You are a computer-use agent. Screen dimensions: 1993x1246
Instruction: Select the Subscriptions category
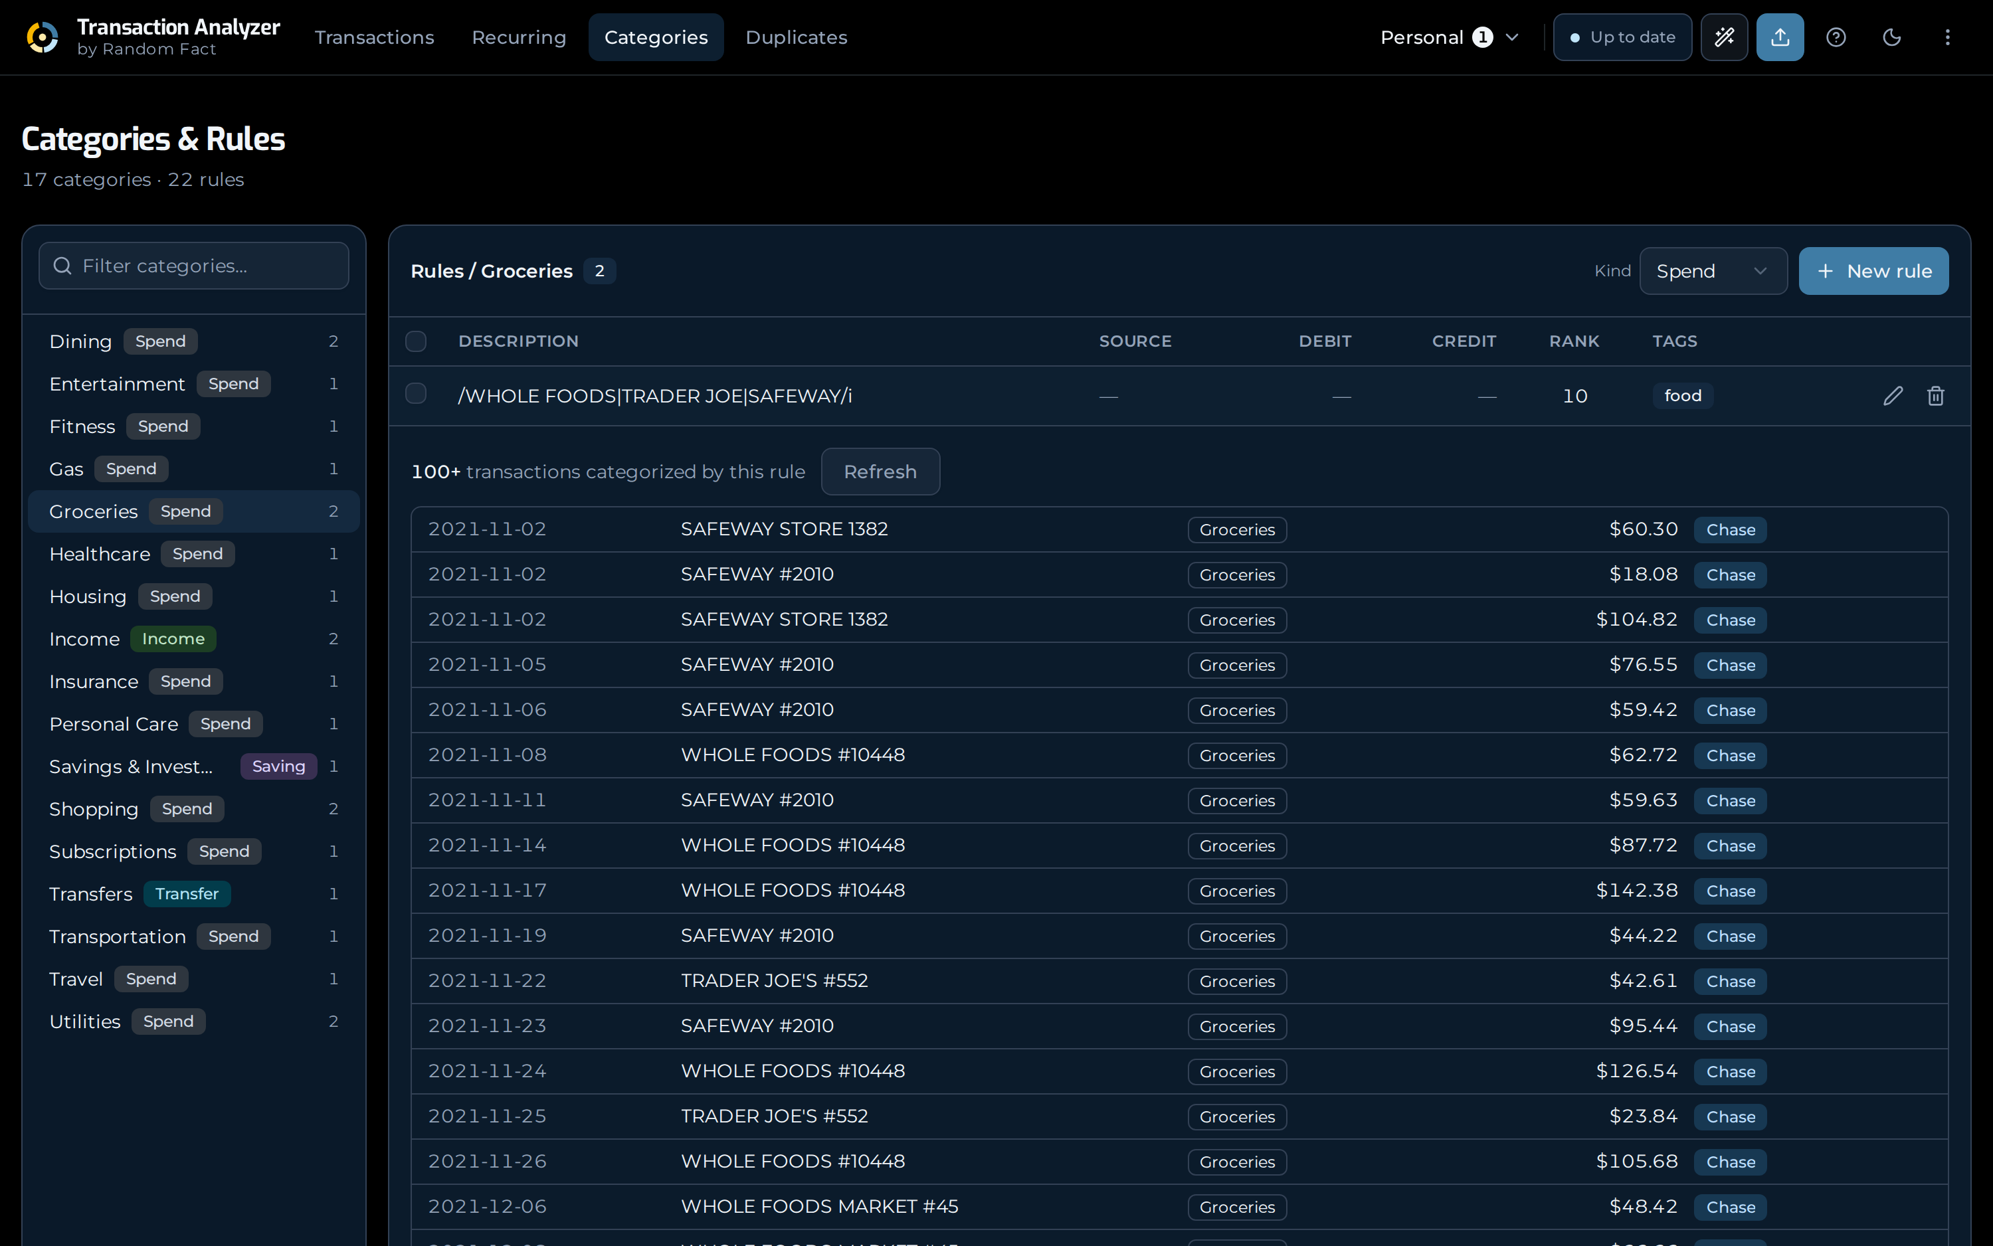pyautogui.click(x=194, y=851)
